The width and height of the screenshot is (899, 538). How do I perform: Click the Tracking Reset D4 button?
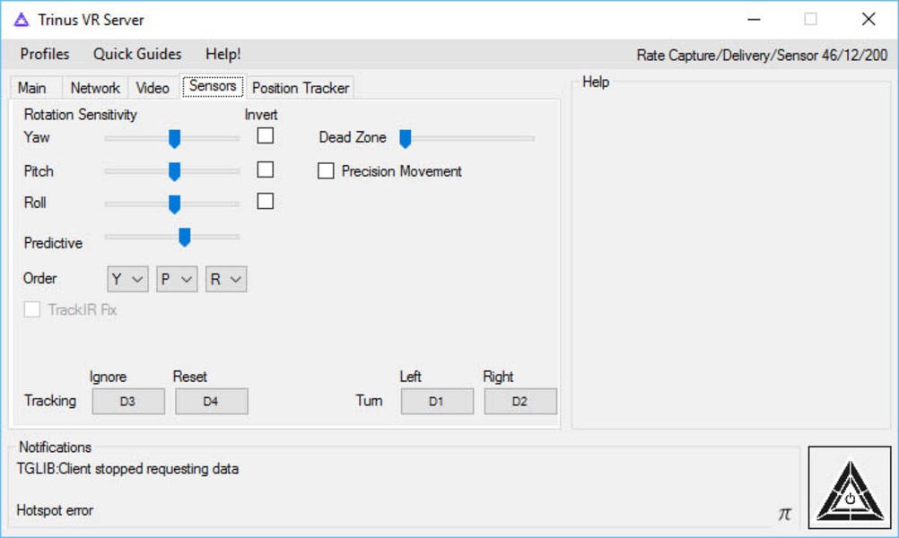pos(211,402)
